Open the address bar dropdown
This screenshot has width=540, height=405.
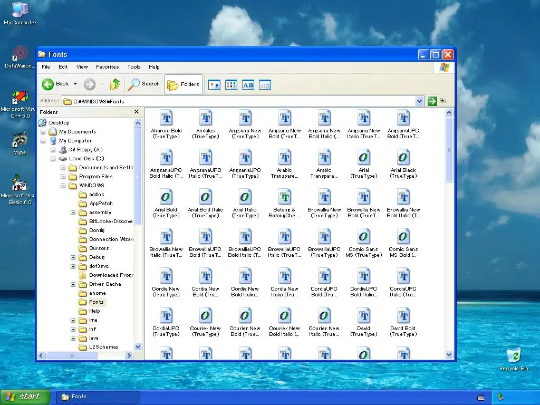pos(419,101)
